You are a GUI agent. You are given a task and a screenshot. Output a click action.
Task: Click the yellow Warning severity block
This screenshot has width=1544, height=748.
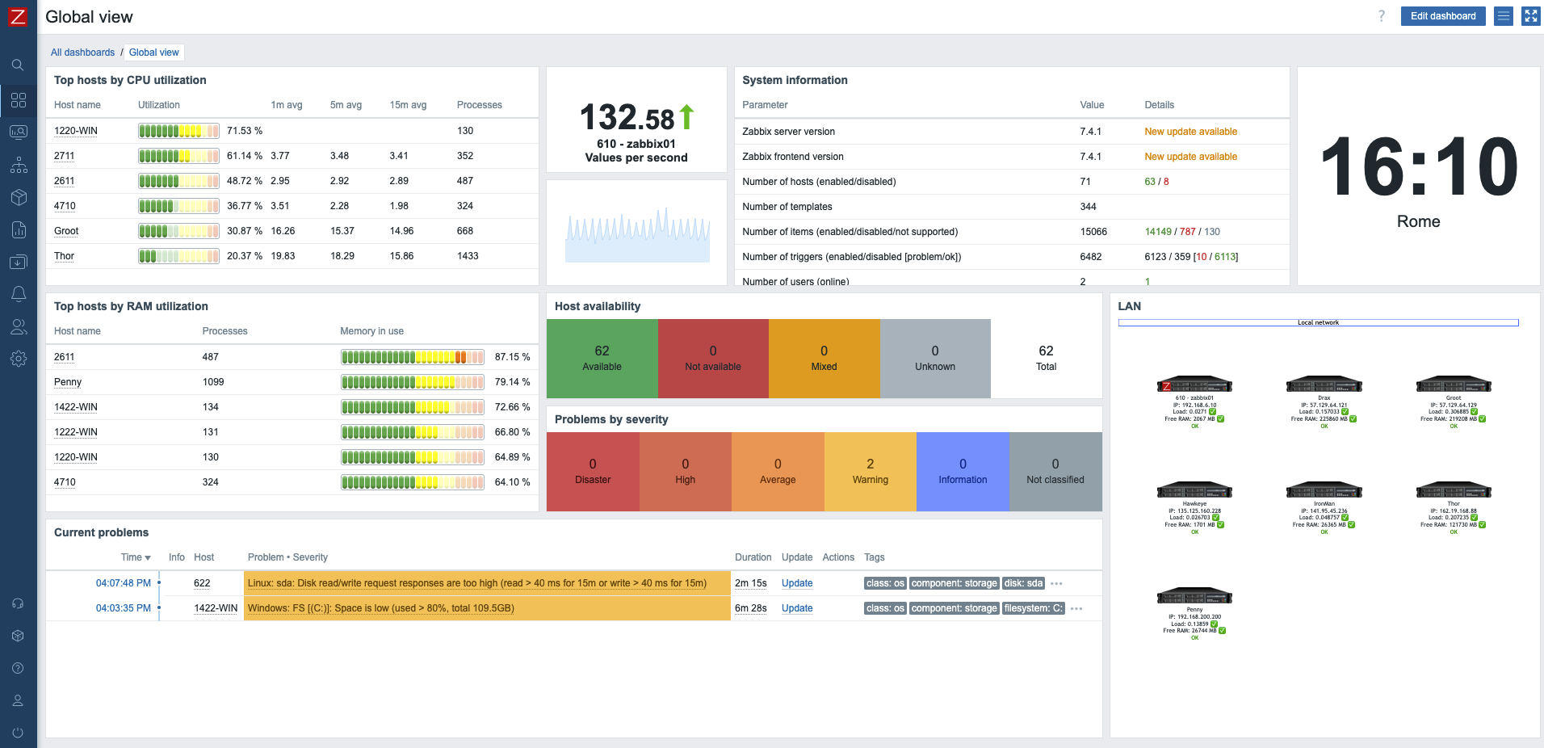870,471
